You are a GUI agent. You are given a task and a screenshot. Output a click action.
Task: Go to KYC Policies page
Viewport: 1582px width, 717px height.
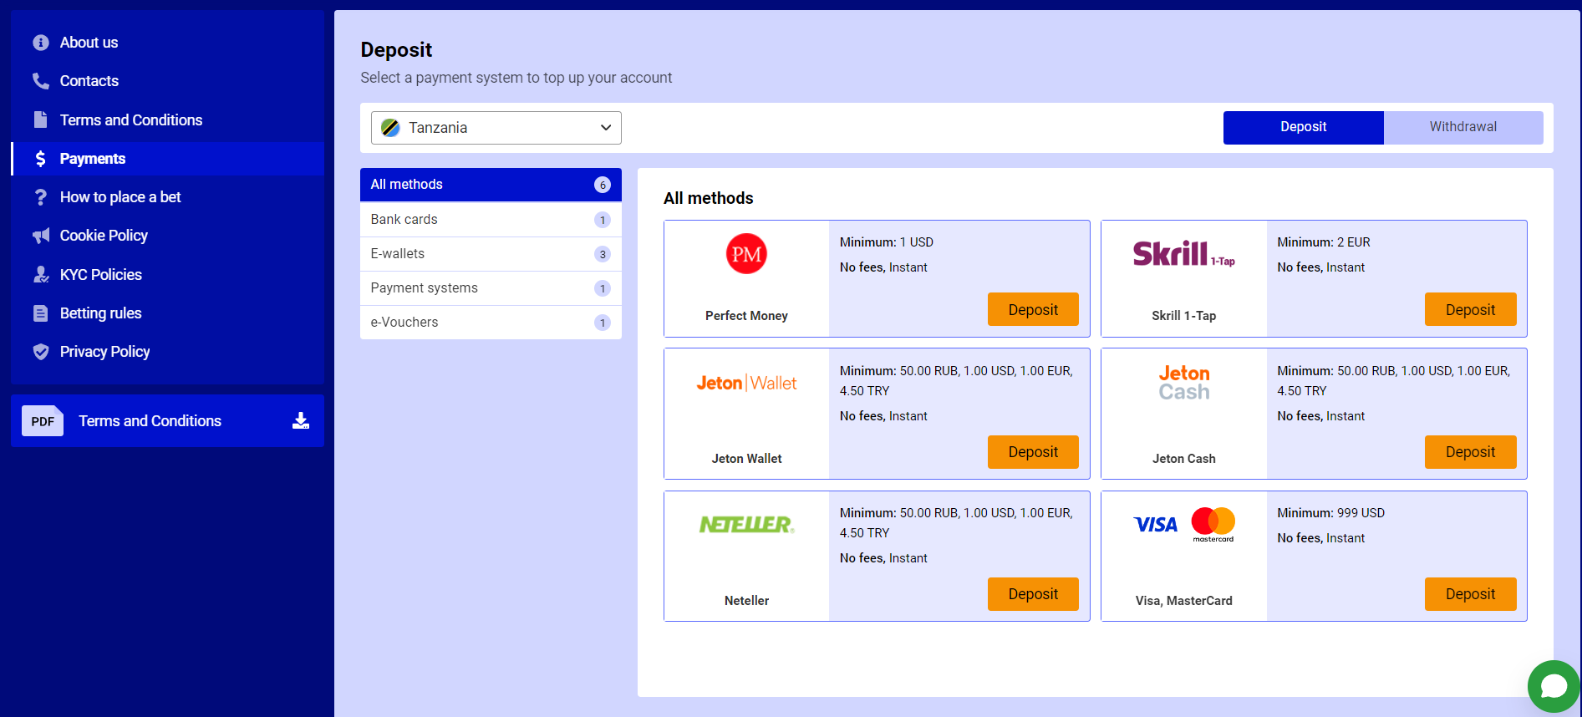pos(100,275)
